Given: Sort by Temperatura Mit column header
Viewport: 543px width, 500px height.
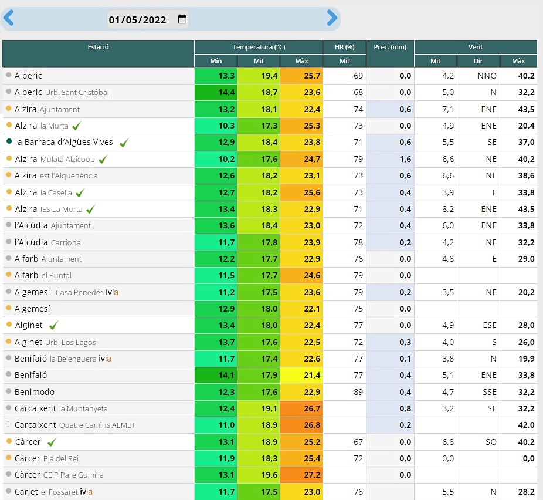Looking at the screenshot, I should (x=259, y=61).
